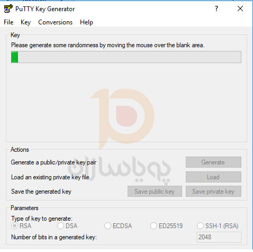Open the Help menu
The image size is (253, 252).
[x=86, y=22]
